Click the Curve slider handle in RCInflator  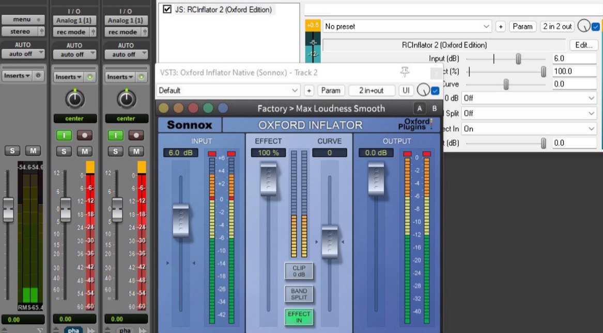pyautogui.click(x=506, y=85)
